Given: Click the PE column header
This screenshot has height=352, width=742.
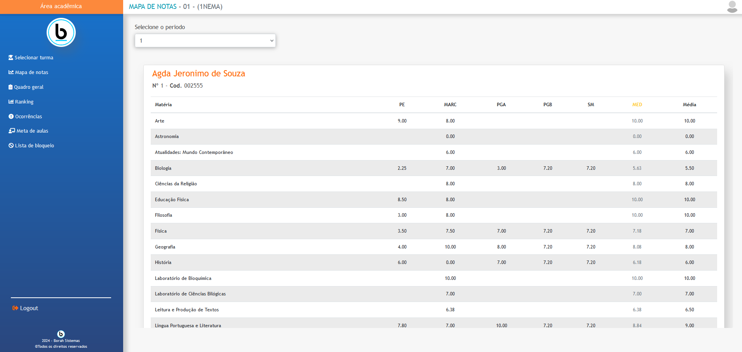Looking at the screenshot, I should (x=402, y=105).
